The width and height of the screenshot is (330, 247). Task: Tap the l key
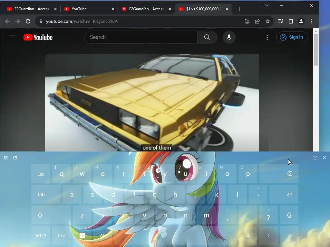[238, 195]
